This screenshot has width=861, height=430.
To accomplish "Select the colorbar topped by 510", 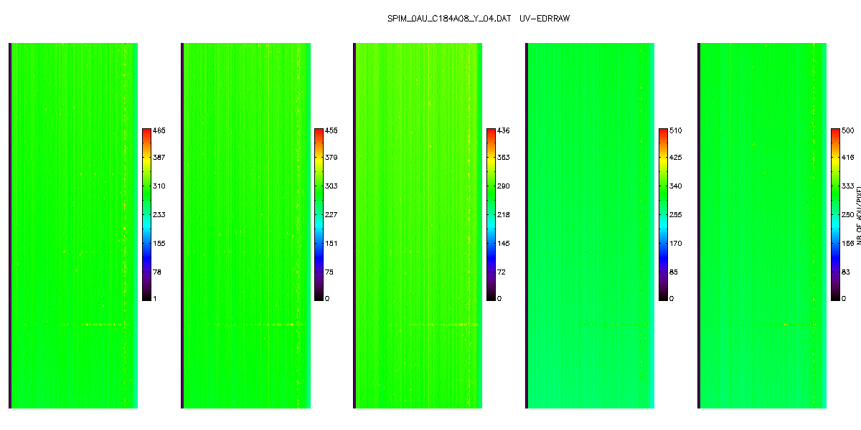I will (663, 213).
